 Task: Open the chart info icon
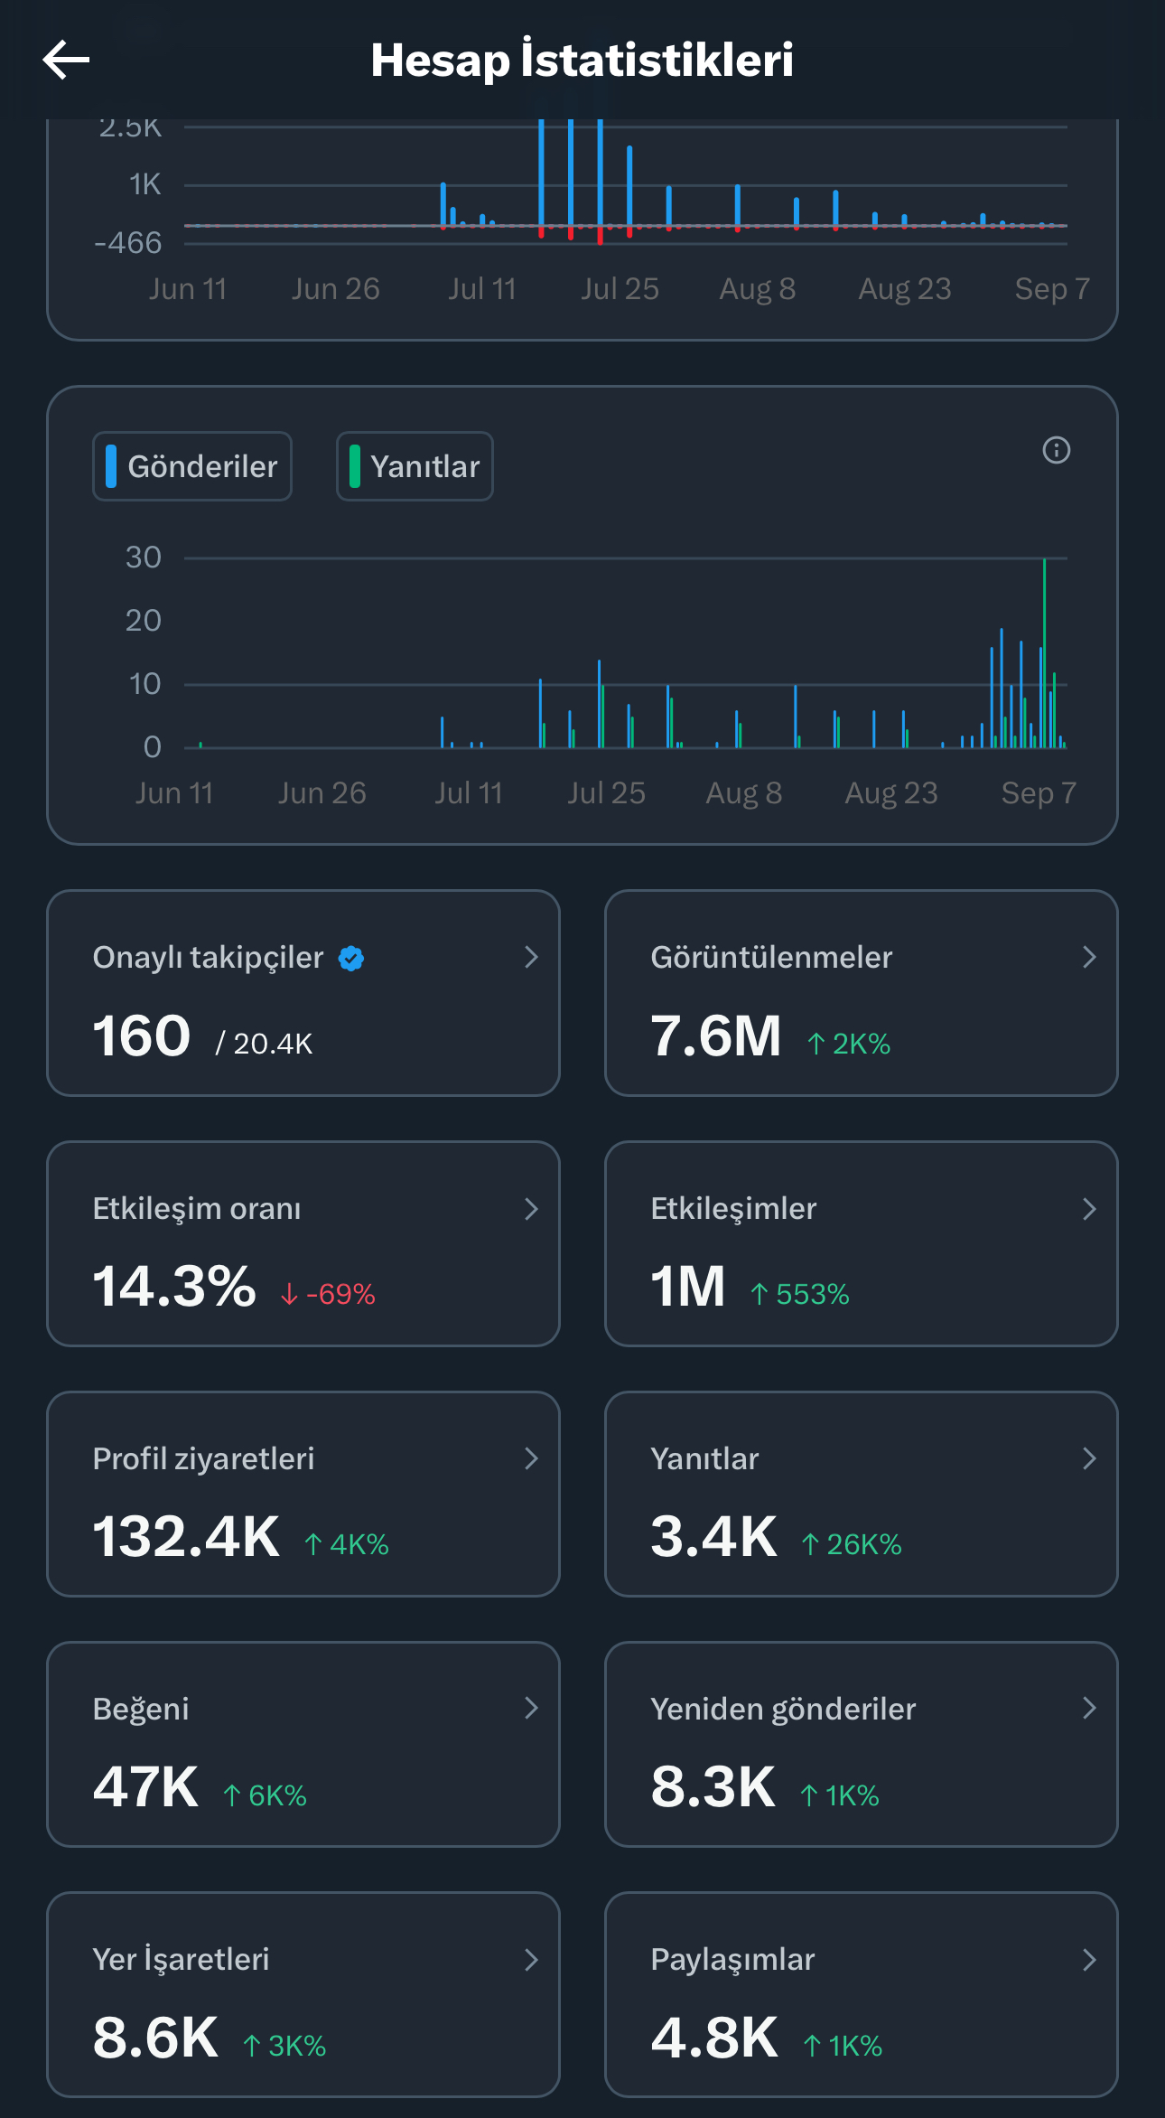pyautogui.click(x=1056, y=450)
